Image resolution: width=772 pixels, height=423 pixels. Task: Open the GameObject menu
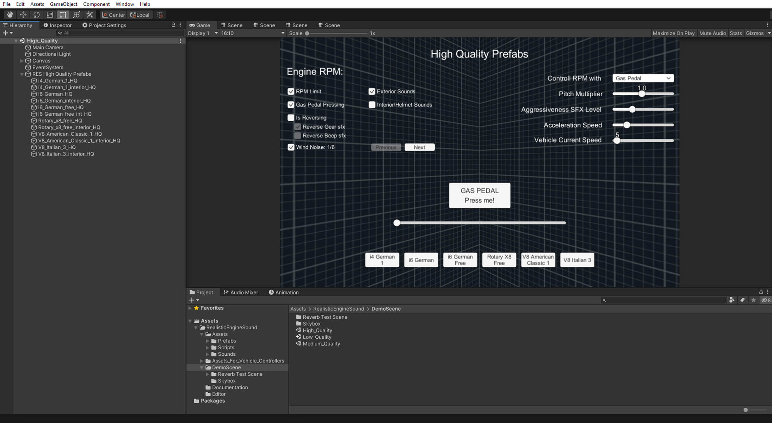coord(63,4)
